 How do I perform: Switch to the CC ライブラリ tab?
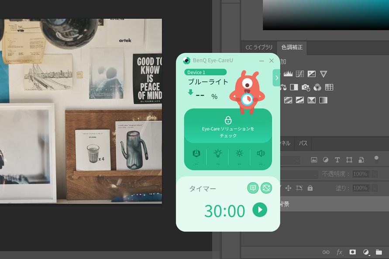[x=259, y=48]
